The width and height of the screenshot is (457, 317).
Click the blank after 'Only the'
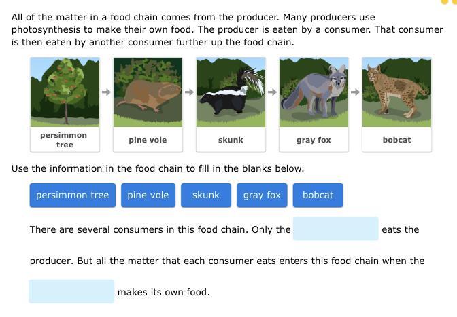[335, 229]
